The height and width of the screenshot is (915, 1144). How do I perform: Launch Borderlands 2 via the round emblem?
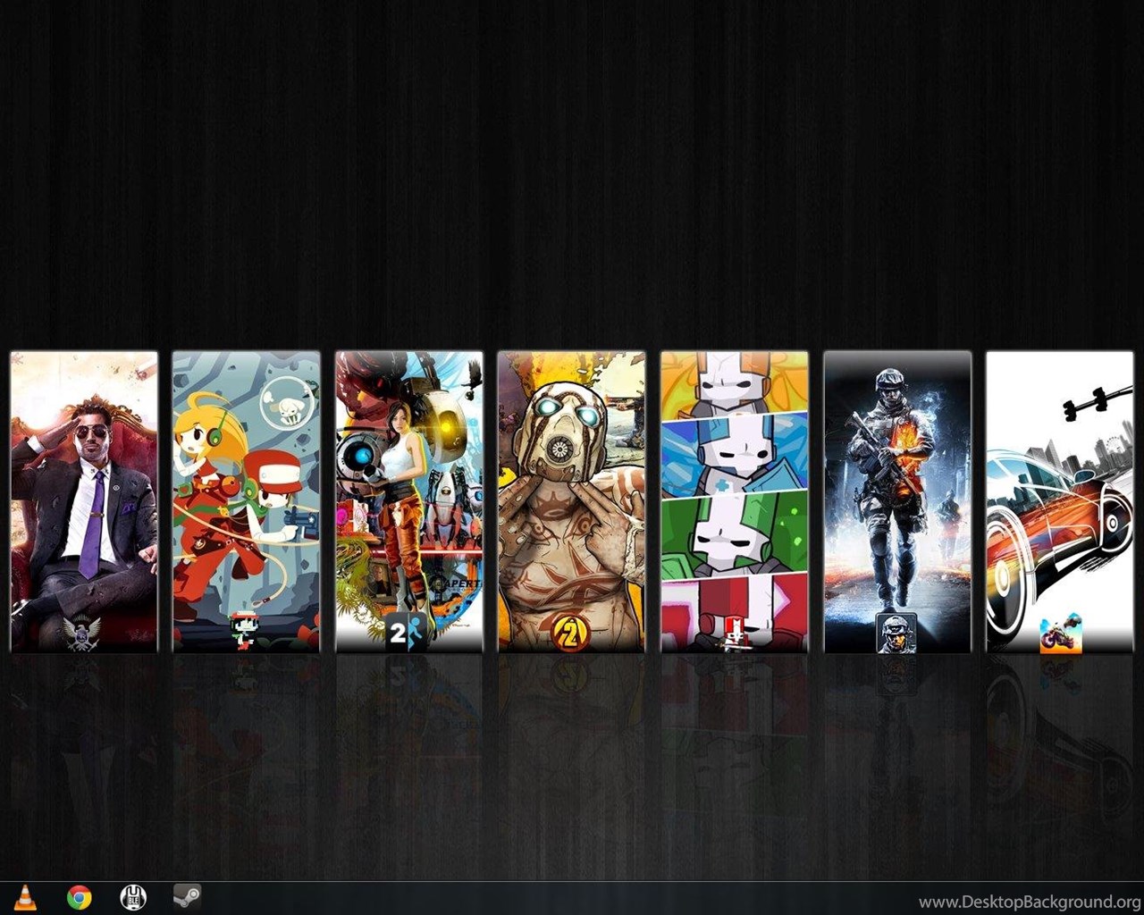click(570, 632)
